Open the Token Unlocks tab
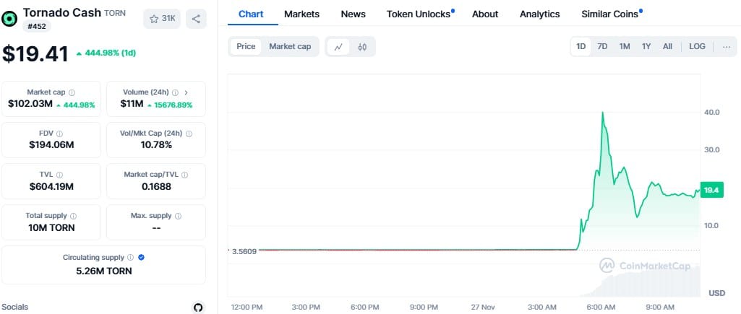 (x=419, y=14)
